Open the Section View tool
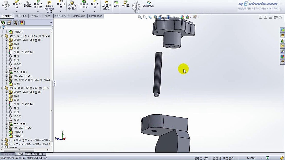This screenshot has width=285, height=160. coord(155,17)
